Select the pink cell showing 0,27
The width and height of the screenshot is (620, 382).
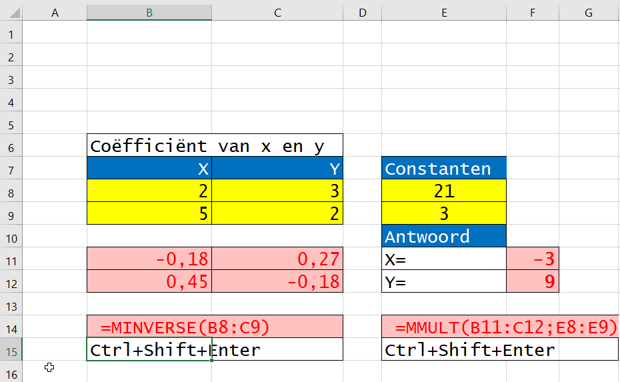coord(277,259)
